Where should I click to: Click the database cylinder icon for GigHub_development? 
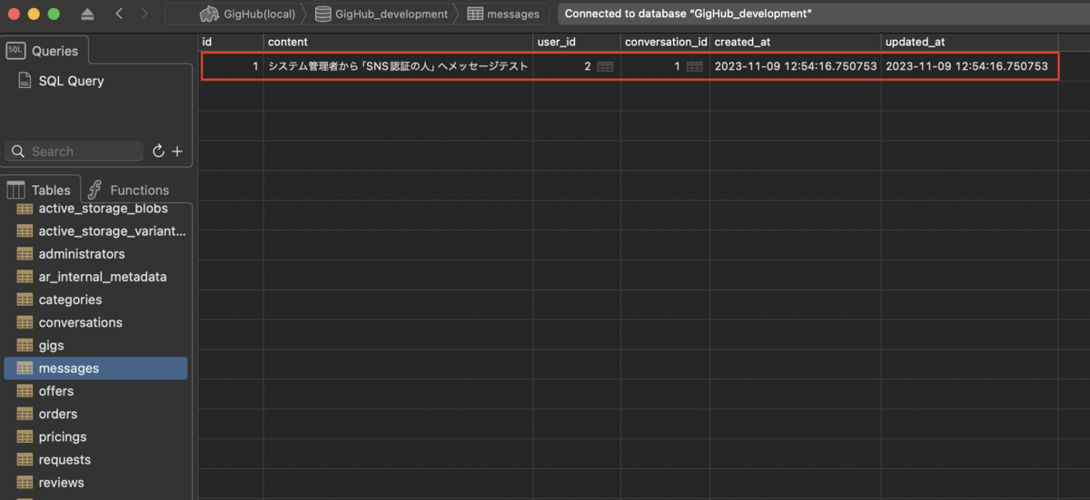322,14
